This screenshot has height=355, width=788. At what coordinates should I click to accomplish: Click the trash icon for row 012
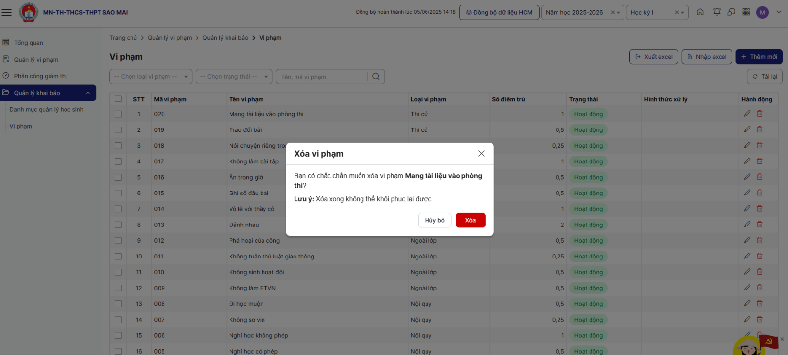(x=760, y=240)
